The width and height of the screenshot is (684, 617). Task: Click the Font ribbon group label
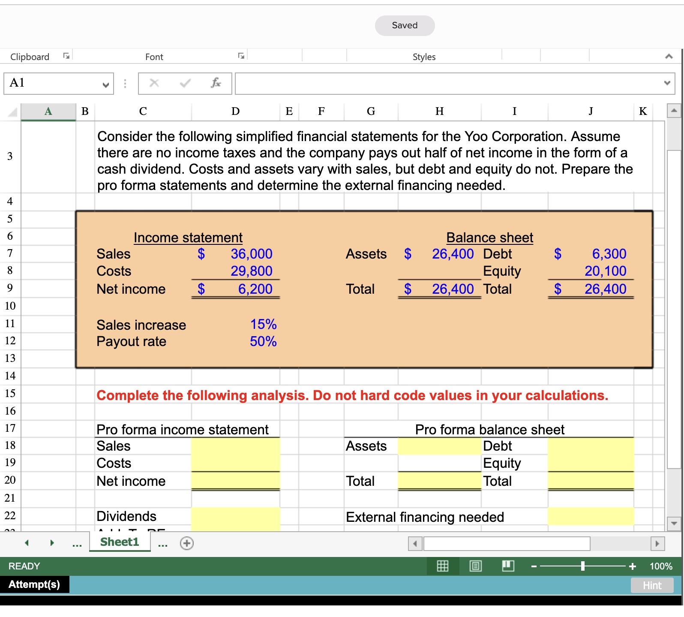(x=154, y=57)
